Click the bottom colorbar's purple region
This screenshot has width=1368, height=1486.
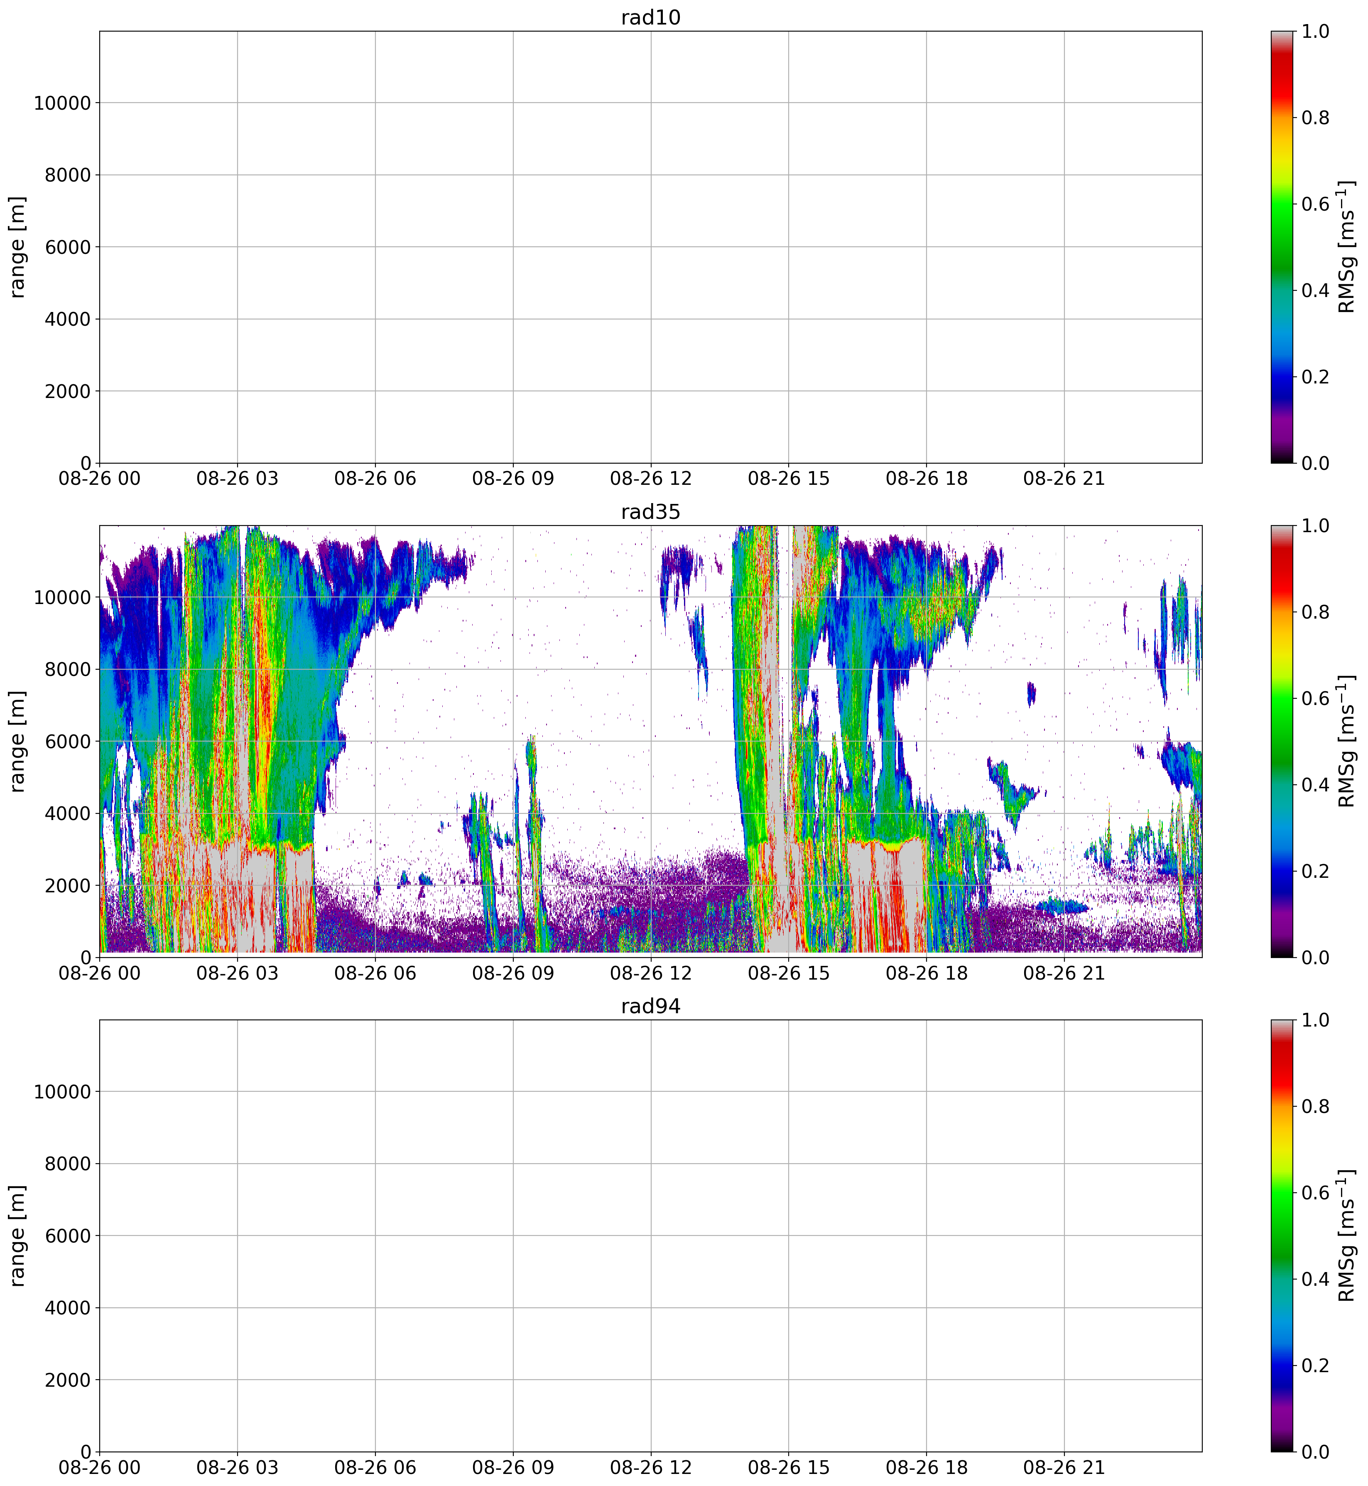1281,1416
